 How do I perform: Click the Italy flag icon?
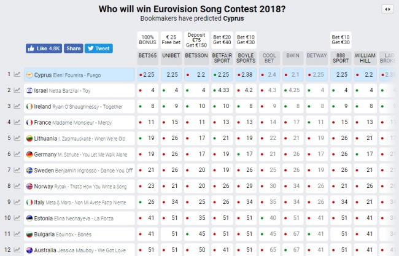point(29,203)
